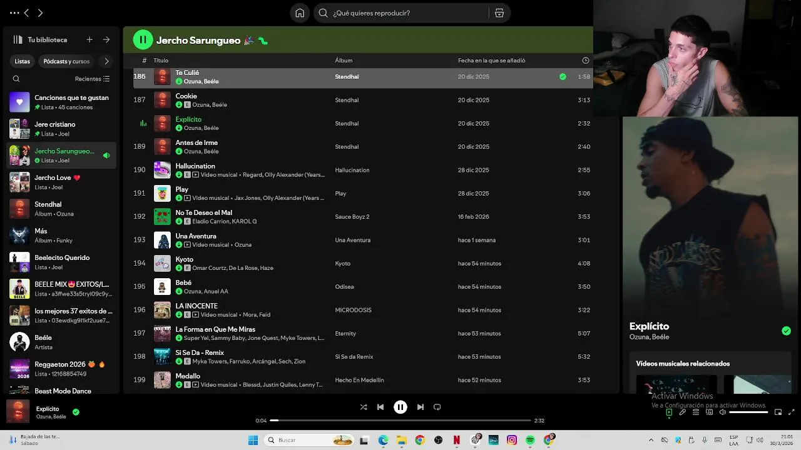Open artist Eladio Carrion in row 192

pos(212,221)
